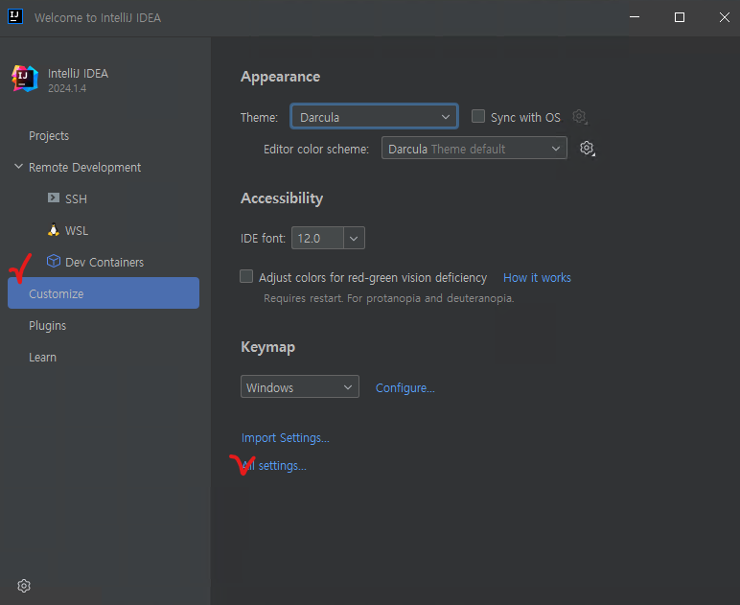Click the 'Requires restart' hint text
Viewport: 740px width, 605px height.
(x=389, y=298)
